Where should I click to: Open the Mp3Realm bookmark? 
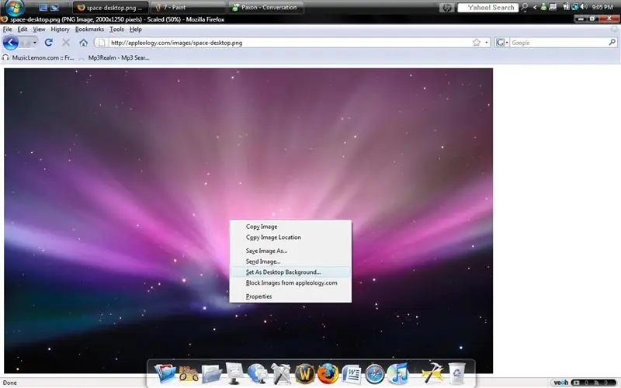[114, 57]
